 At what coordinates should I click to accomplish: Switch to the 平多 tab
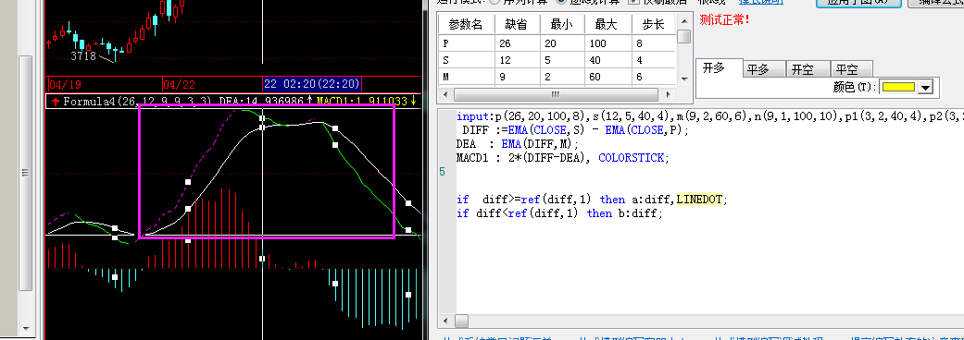(x=764, y=68)
